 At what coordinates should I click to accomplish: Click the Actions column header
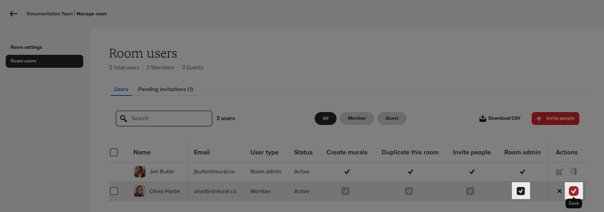[x=566, y=152]
